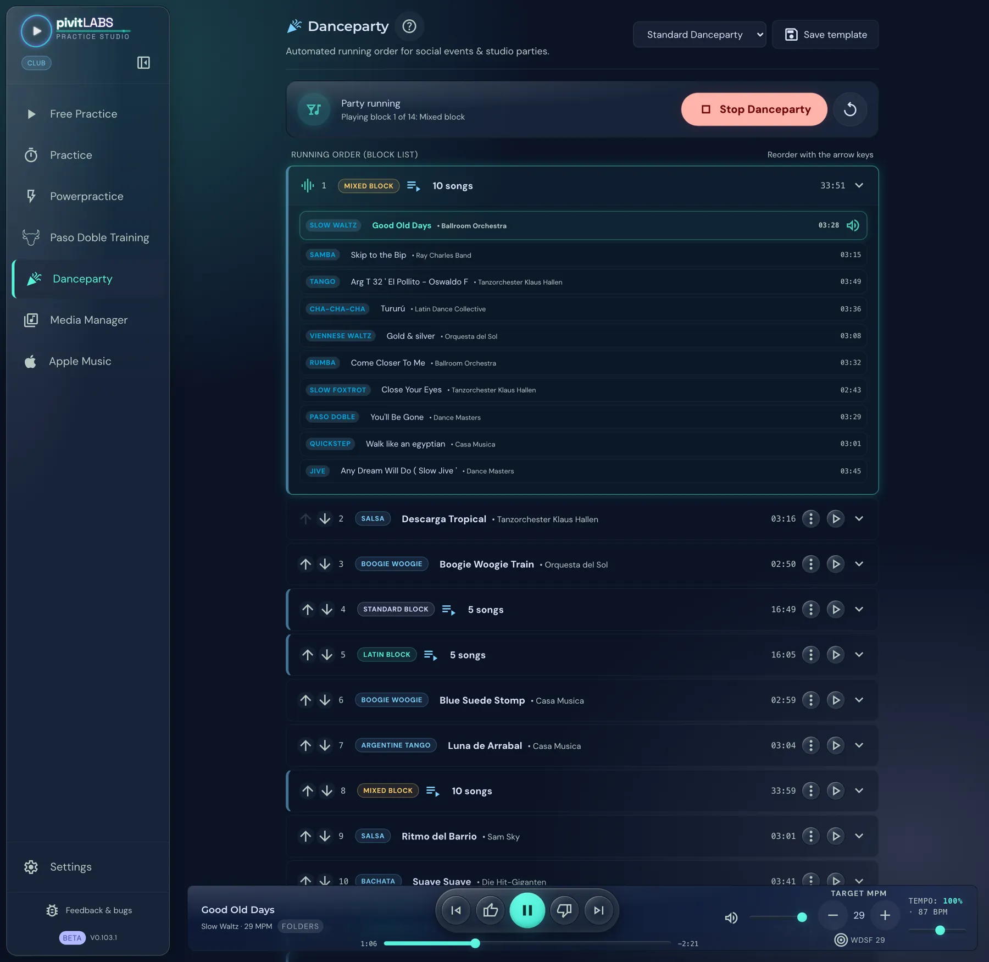Open Feedback & bugs link
The image size is (989, 962).
(x=89, y=910)
